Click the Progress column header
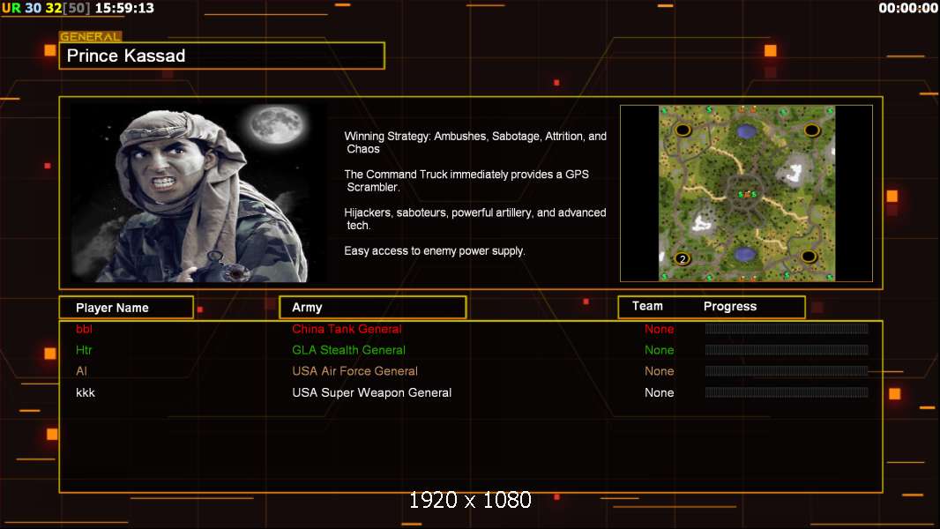 click(729, 306)
